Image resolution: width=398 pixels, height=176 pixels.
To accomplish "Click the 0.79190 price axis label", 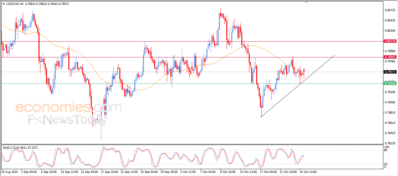I will pyautogui.click(x=390, y=92).
